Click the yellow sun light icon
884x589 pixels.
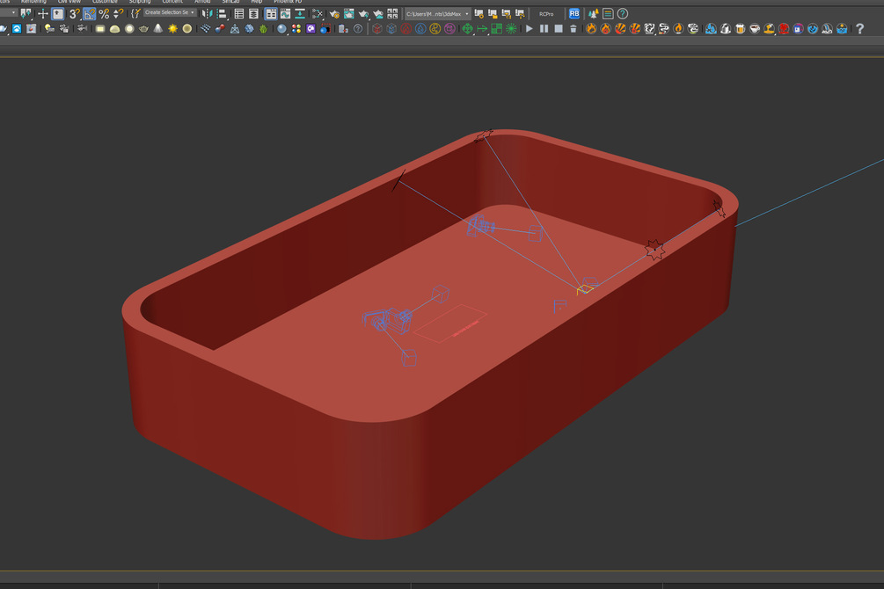pyautogui.click(x=172, y=28)
